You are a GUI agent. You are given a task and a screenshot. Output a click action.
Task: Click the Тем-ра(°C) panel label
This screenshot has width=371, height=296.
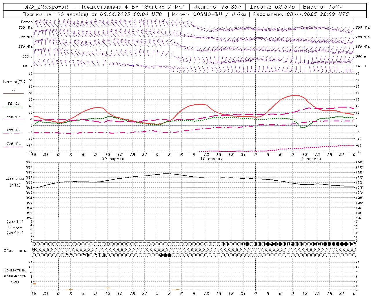14,82
